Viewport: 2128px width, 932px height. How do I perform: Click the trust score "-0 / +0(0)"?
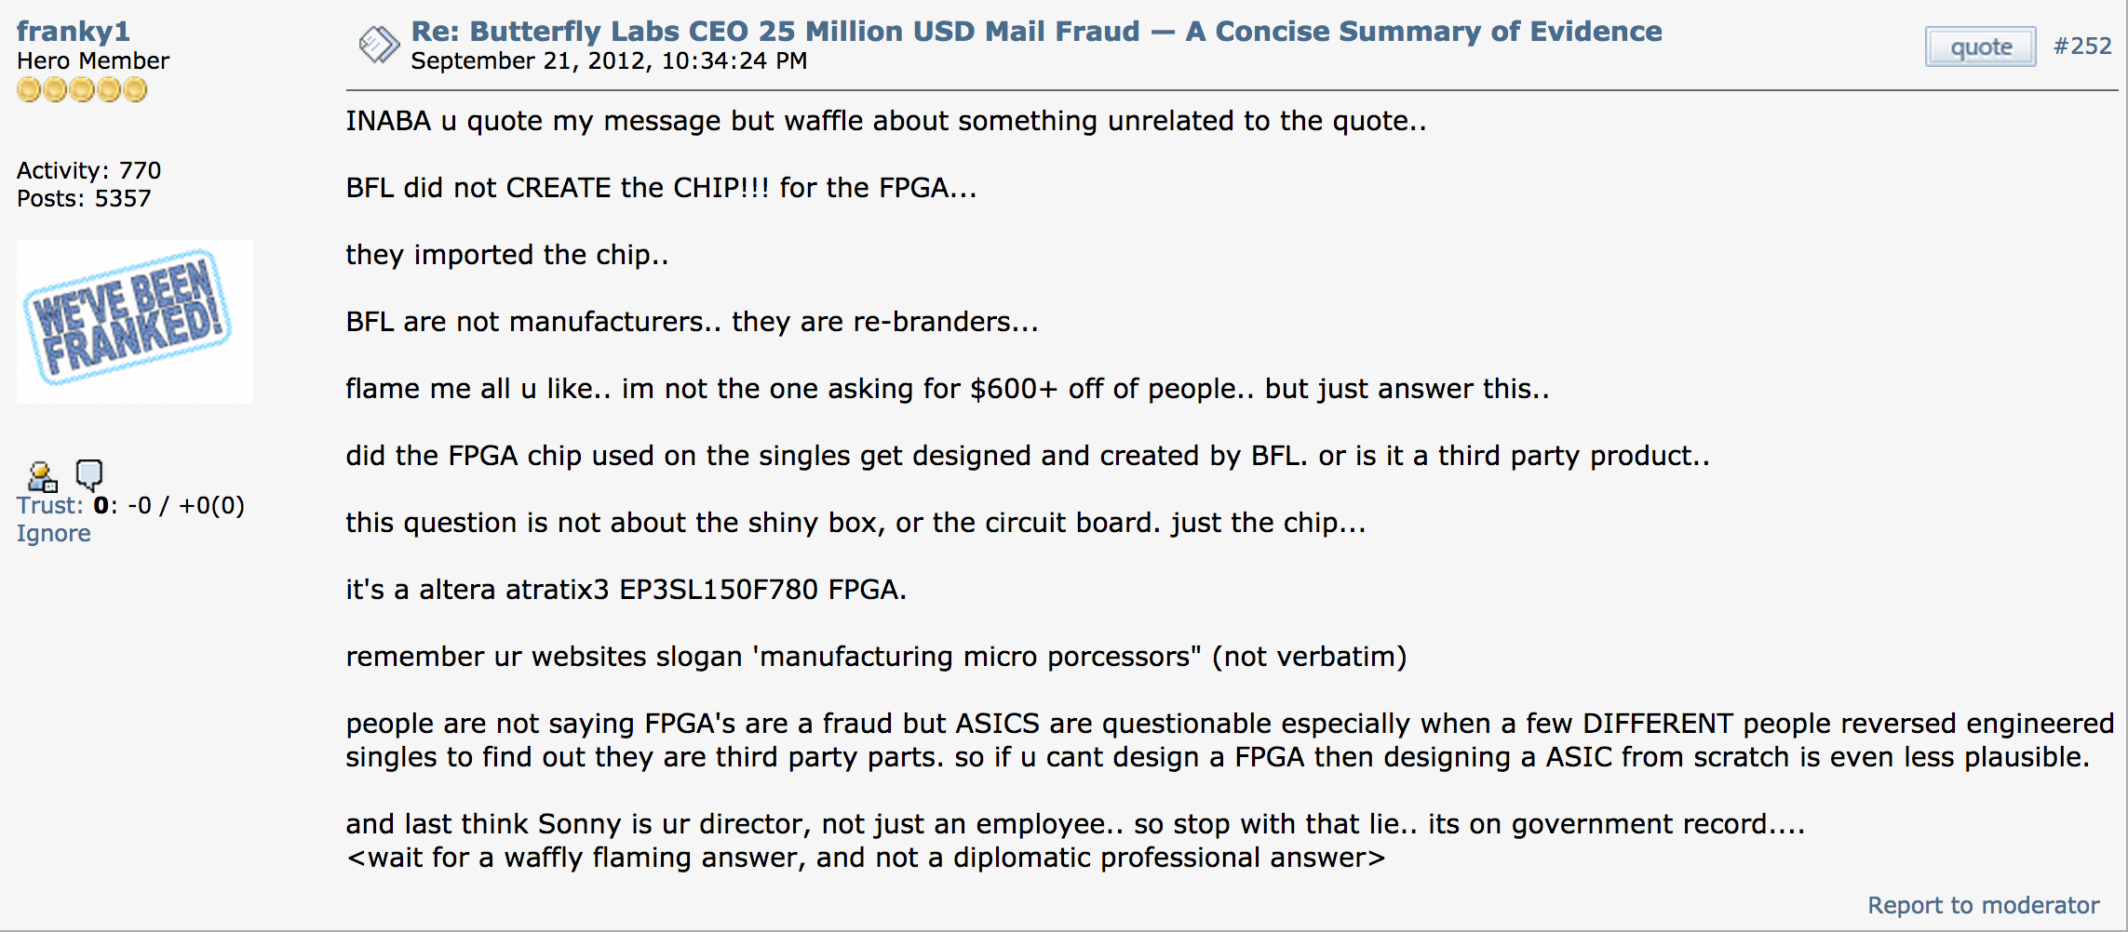coord(185,505)
